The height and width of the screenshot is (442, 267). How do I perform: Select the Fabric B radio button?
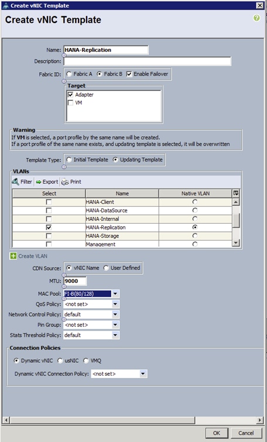tap(99, 74)
